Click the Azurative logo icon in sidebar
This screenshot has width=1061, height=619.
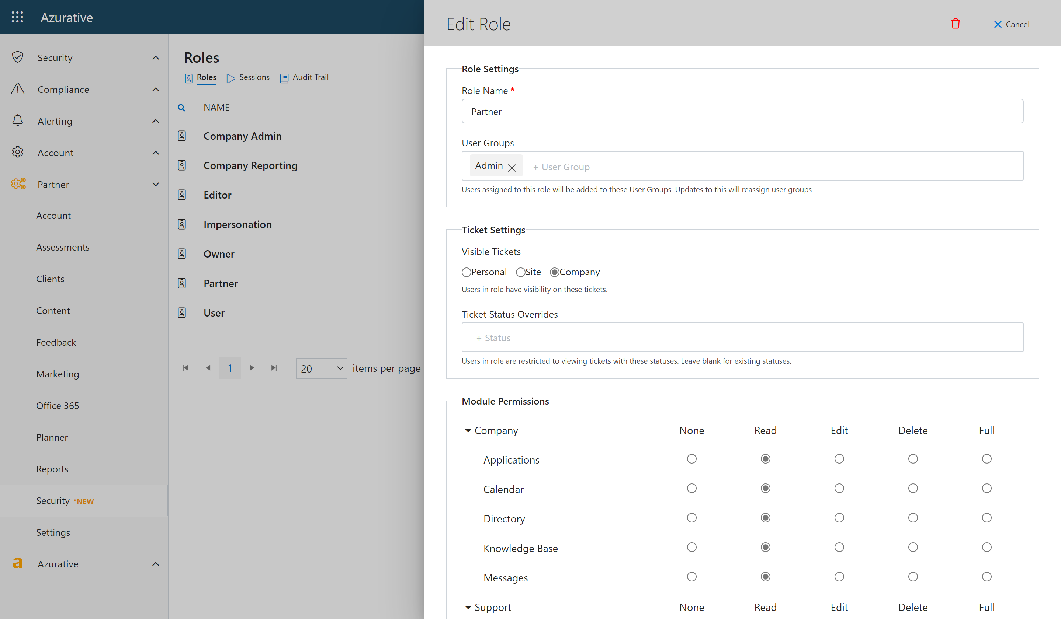point(18,563)
